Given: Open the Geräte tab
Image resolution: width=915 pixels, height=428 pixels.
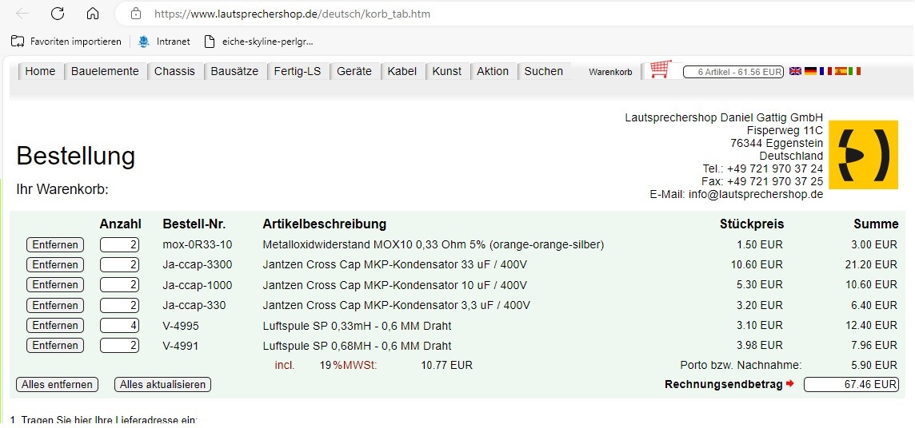Looking at the screenshot, I should (x=354, y=72).
